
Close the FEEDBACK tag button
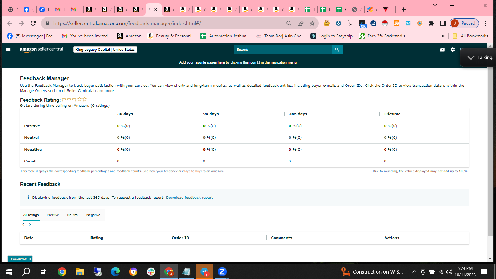pos(29,259)
